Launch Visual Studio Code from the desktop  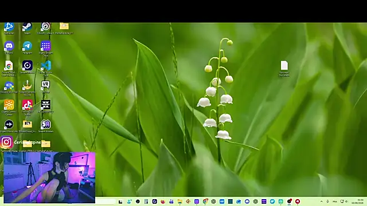(x=46, y=69)
